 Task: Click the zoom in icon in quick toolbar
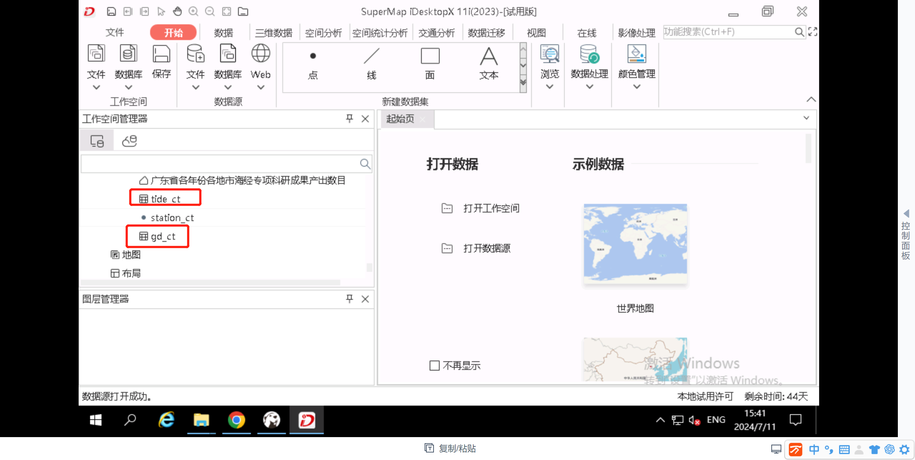coord(193,11)
